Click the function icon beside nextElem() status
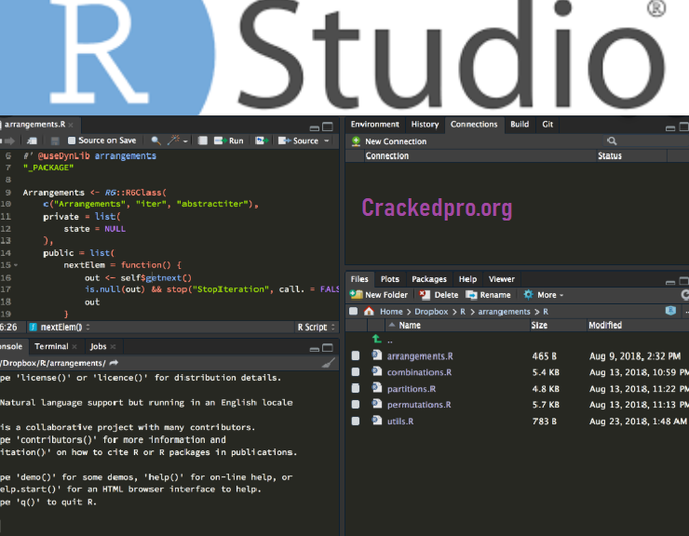689x536 pixels. coord(33,327)
